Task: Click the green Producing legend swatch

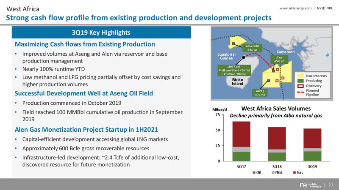Action: [x=300, y=81]
